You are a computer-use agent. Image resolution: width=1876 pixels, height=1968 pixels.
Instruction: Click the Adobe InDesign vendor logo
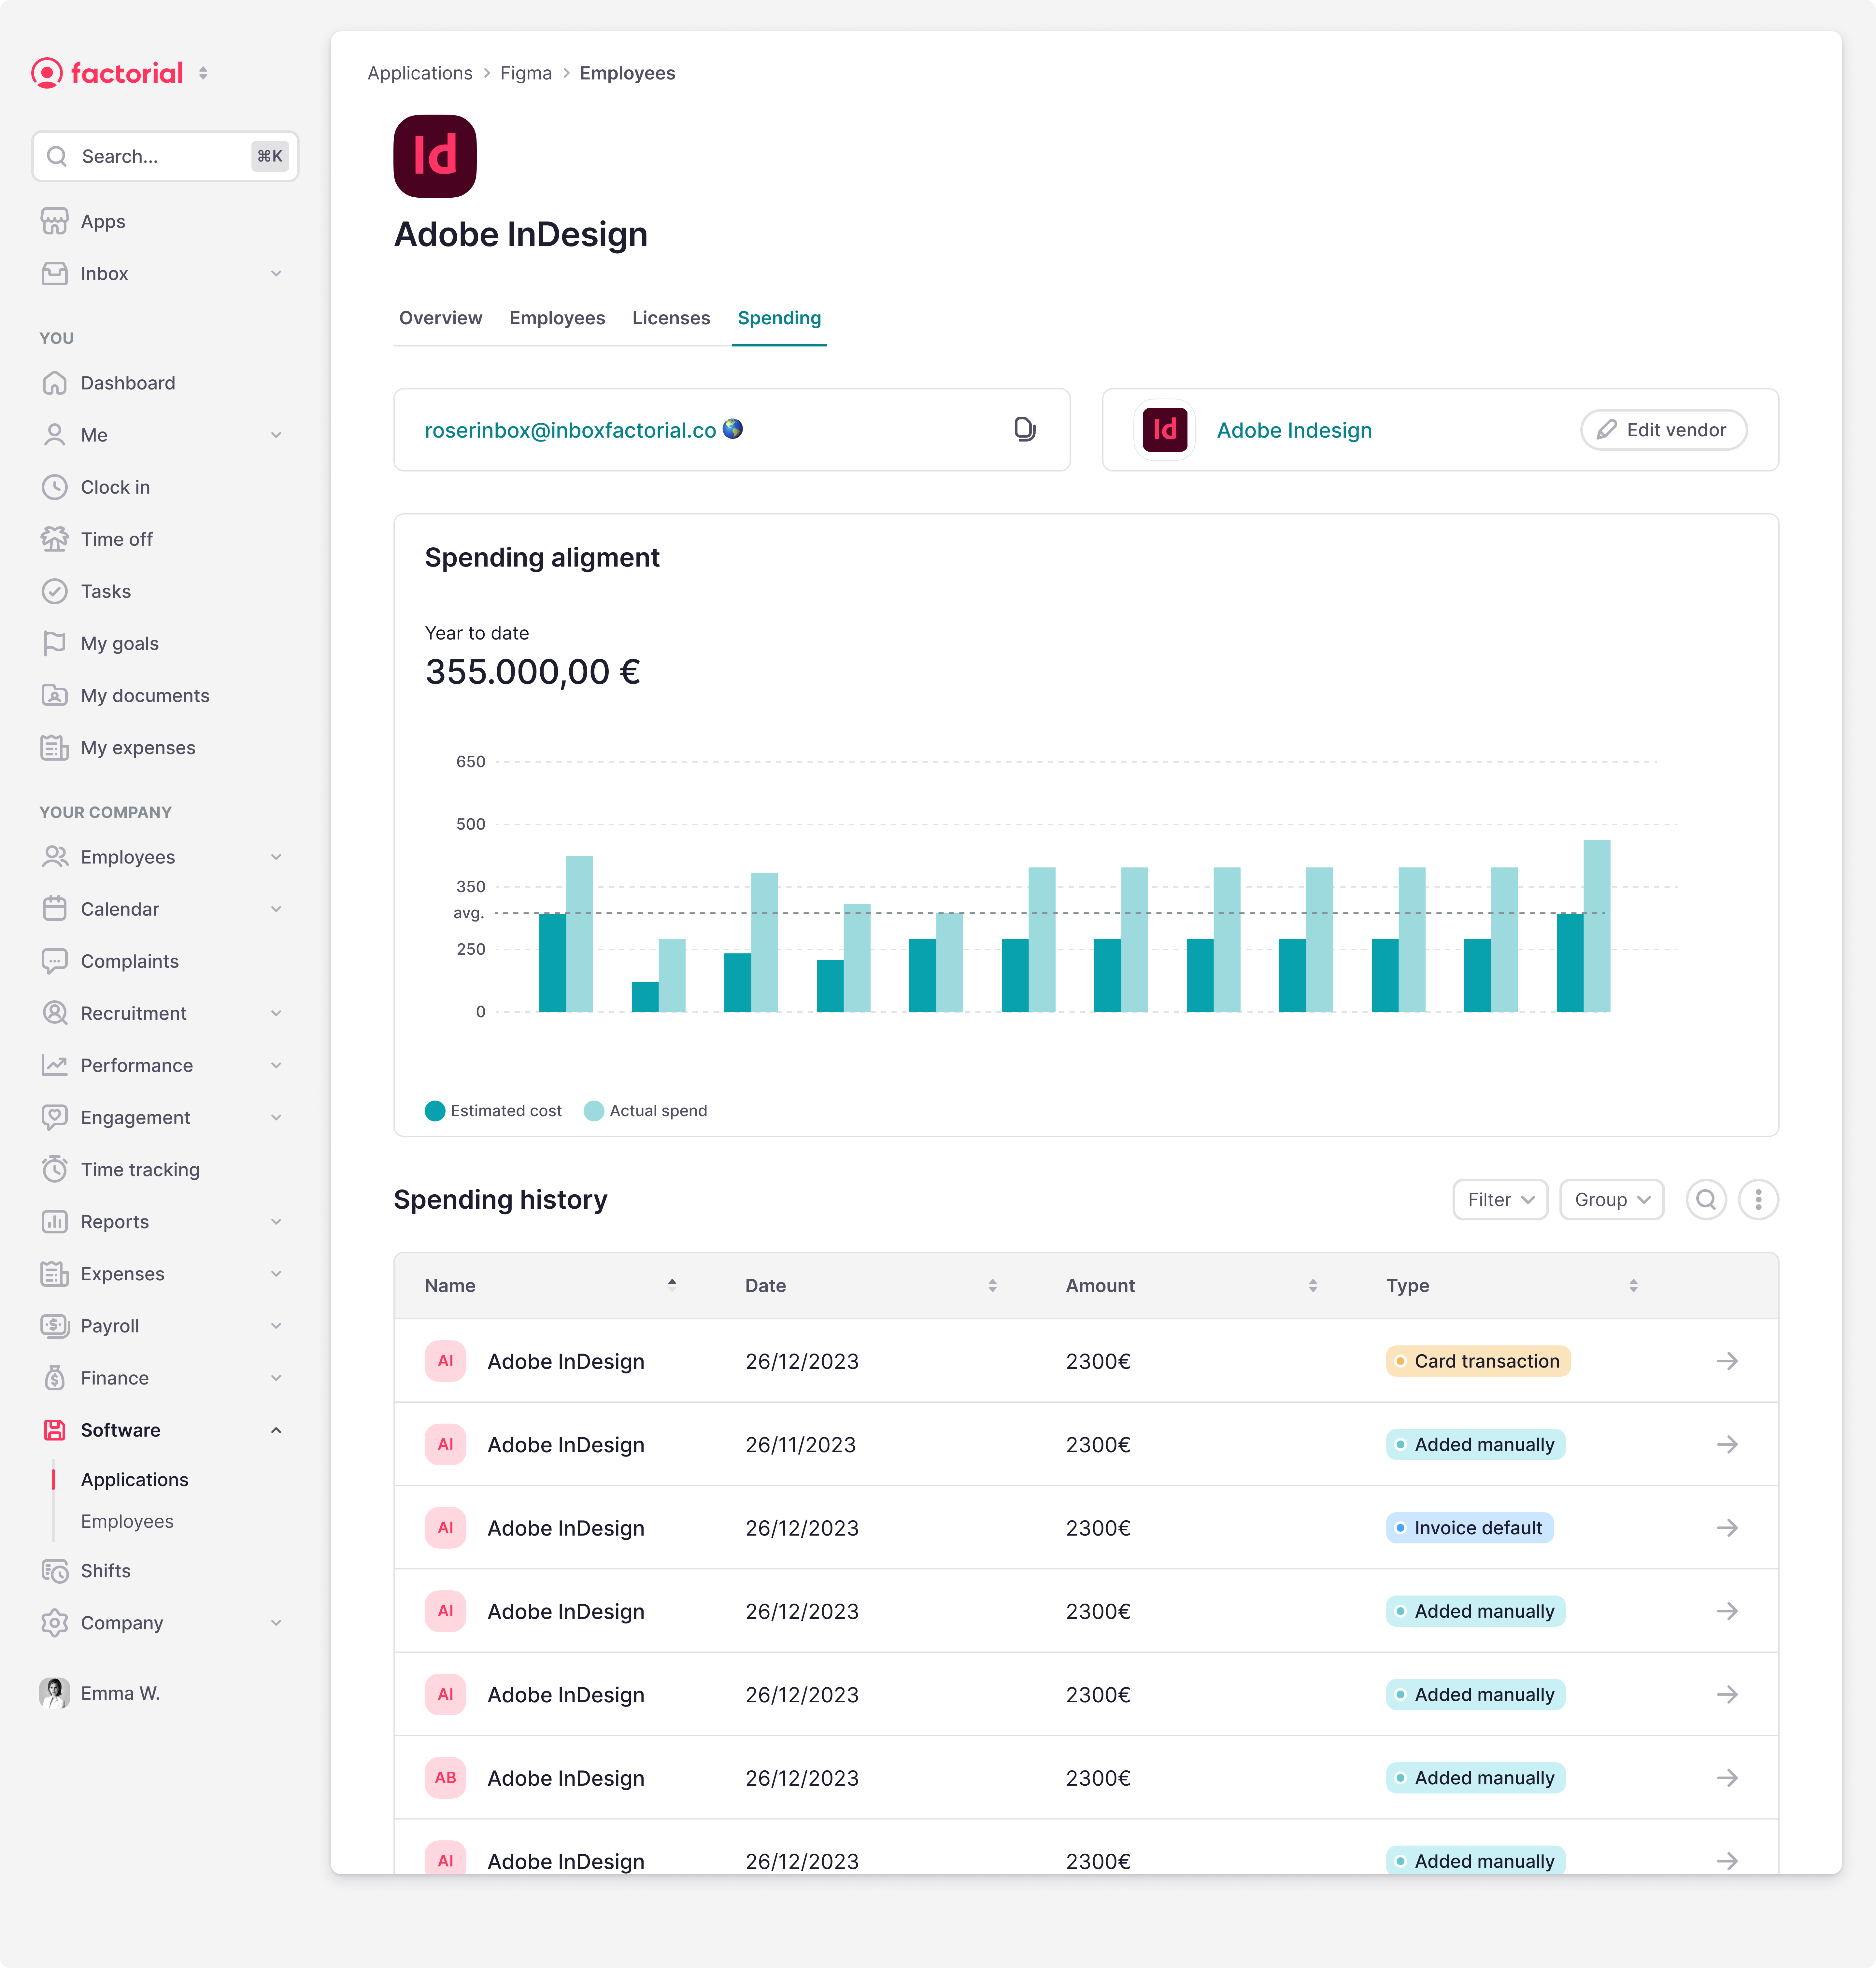[x=1165, y=430]
